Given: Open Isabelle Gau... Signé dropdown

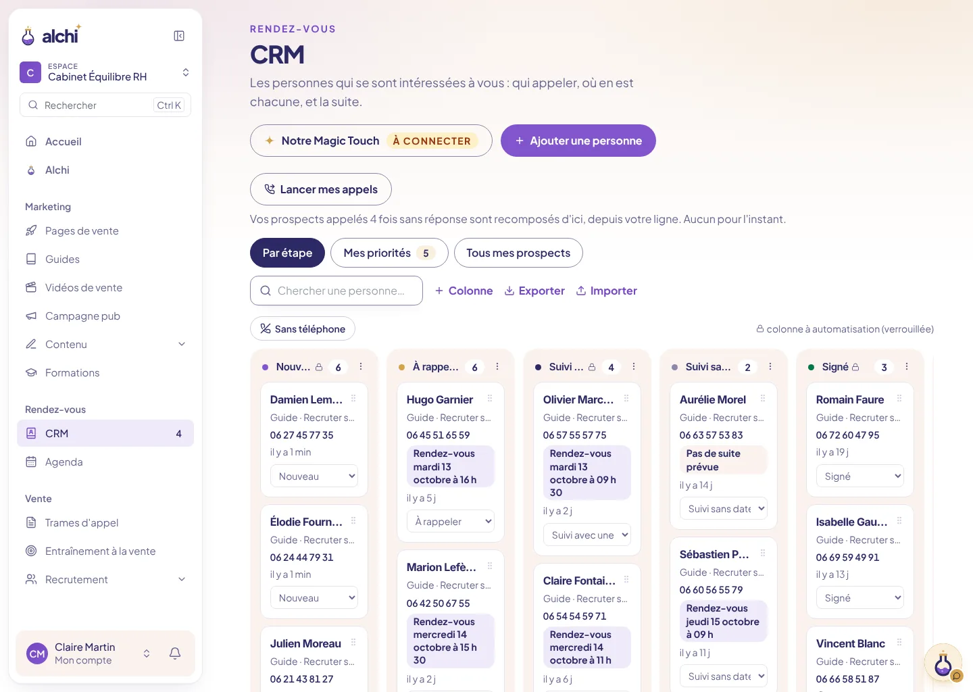Looking at the screenshot, I should [x=860, y=598].
